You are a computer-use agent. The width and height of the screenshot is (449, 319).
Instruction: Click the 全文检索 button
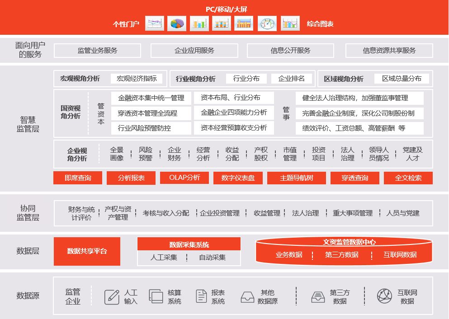(x=408, y=178)
